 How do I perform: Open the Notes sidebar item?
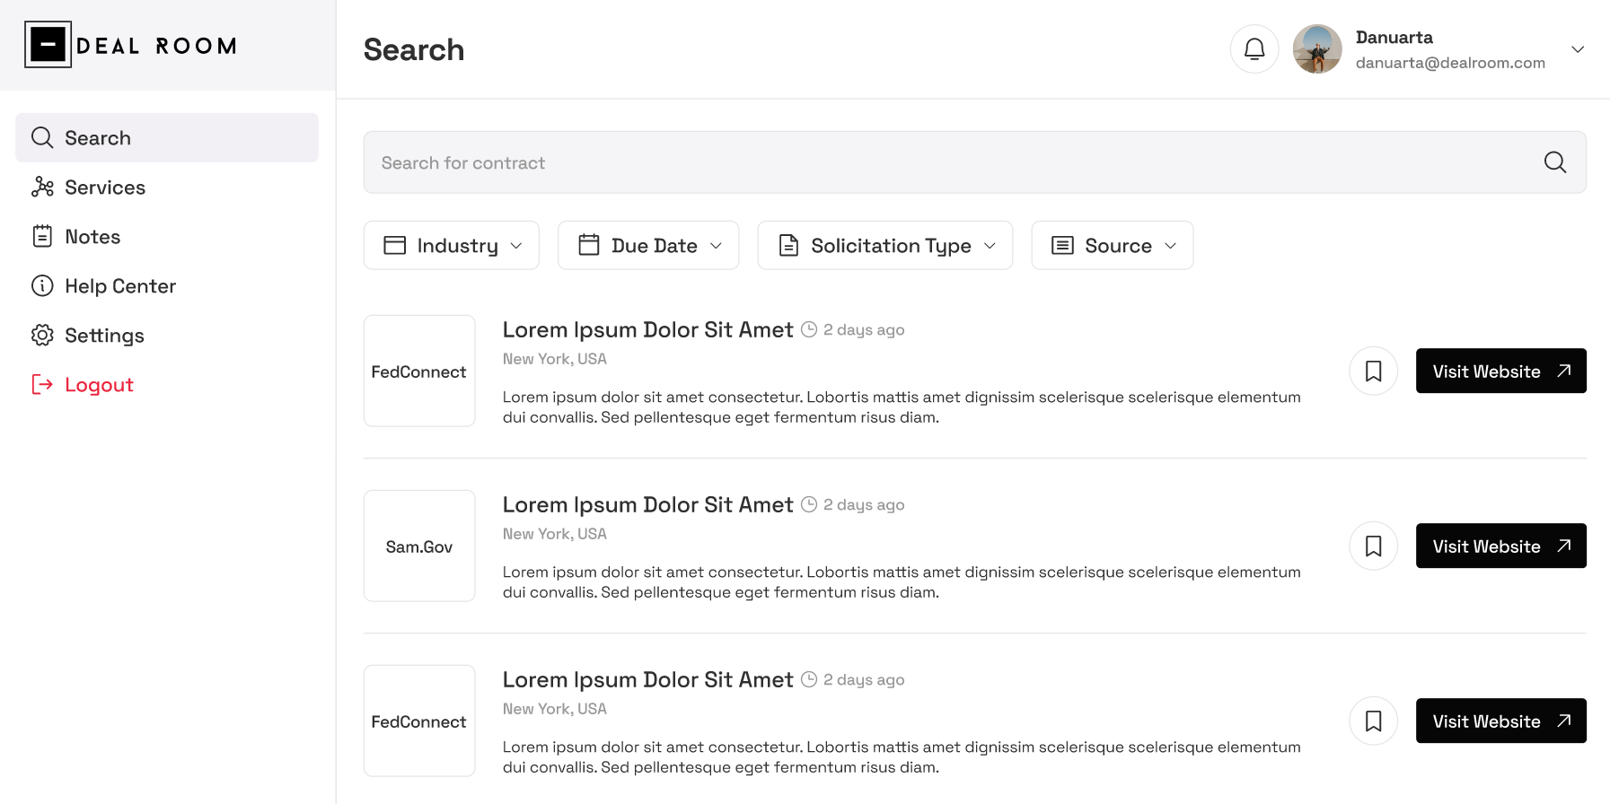92,237
